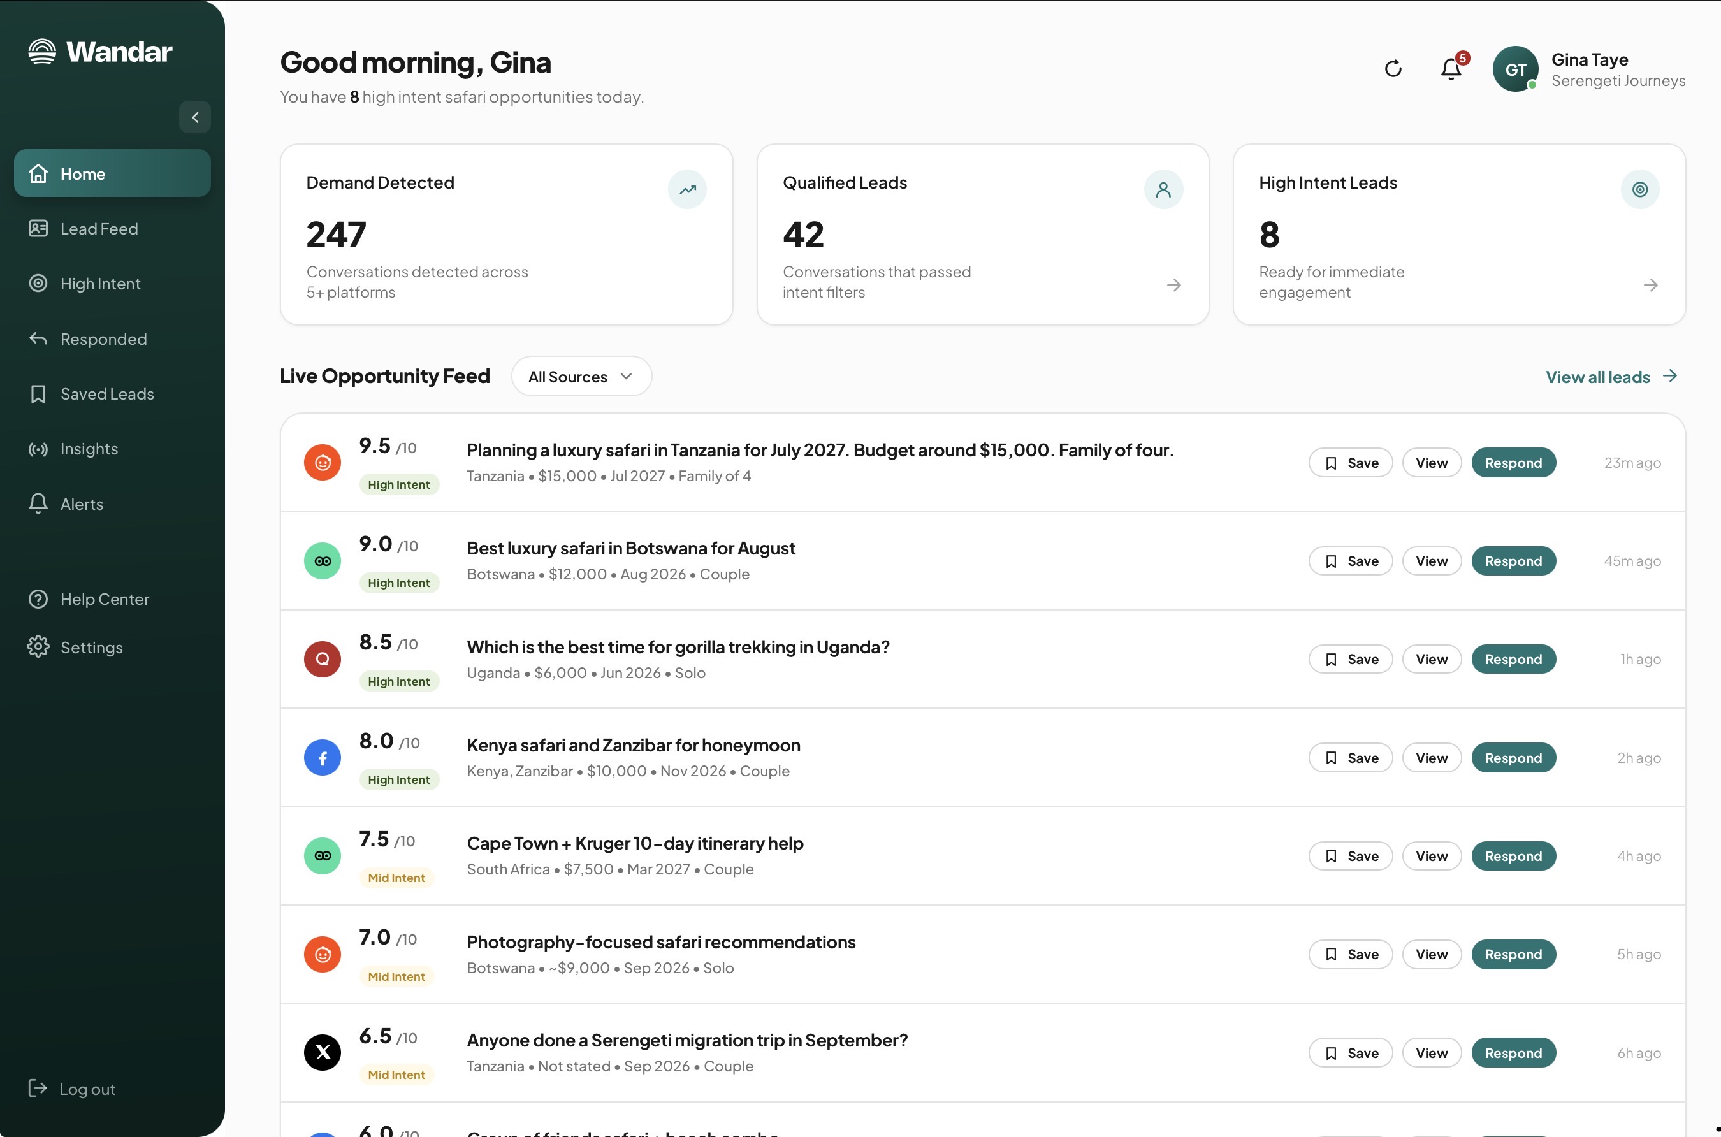Click the title 'Best luxury safari in Botswana for August'

click(631, 548)
